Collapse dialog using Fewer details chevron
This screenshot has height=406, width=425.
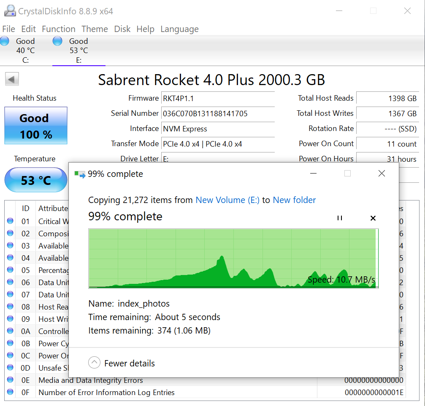click(x=95, y=363)
